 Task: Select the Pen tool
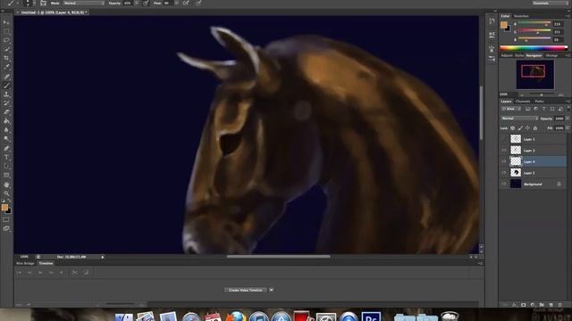[6, 148]
